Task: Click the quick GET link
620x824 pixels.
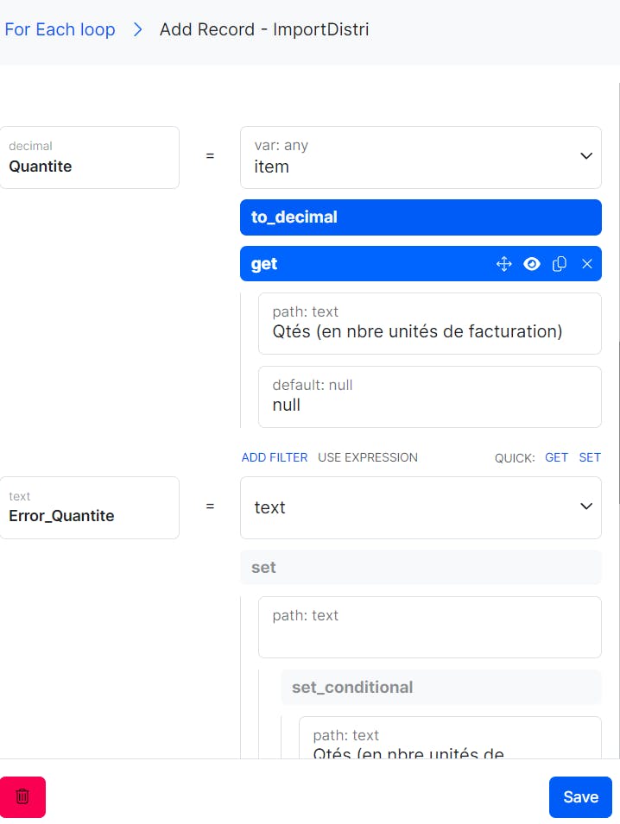Action: 556,457
